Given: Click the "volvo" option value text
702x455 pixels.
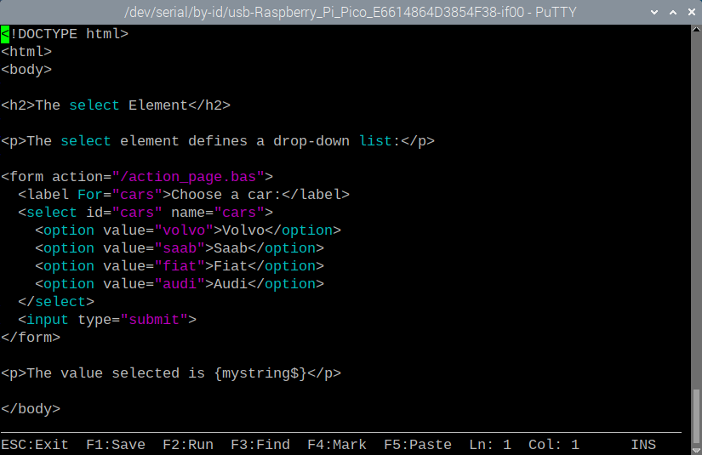Looking at the screenshot, I should [x=184, y=230].
